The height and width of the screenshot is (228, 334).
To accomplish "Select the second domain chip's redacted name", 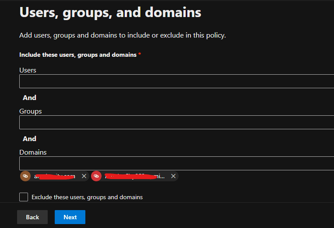I will click(x=134, y=176).
